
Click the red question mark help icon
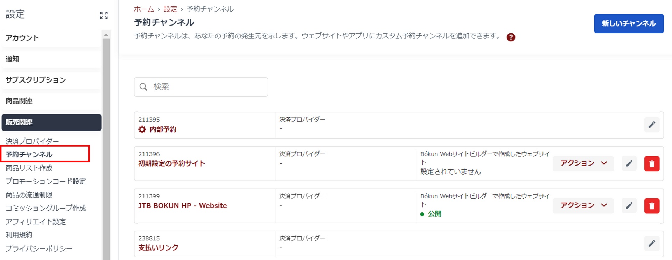click(511, 37)
